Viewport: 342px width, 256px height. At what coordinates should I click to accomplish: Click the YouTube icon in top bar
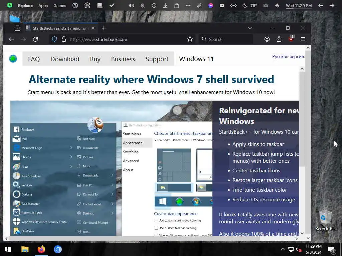pyautogui.click(x=222, y=5)
